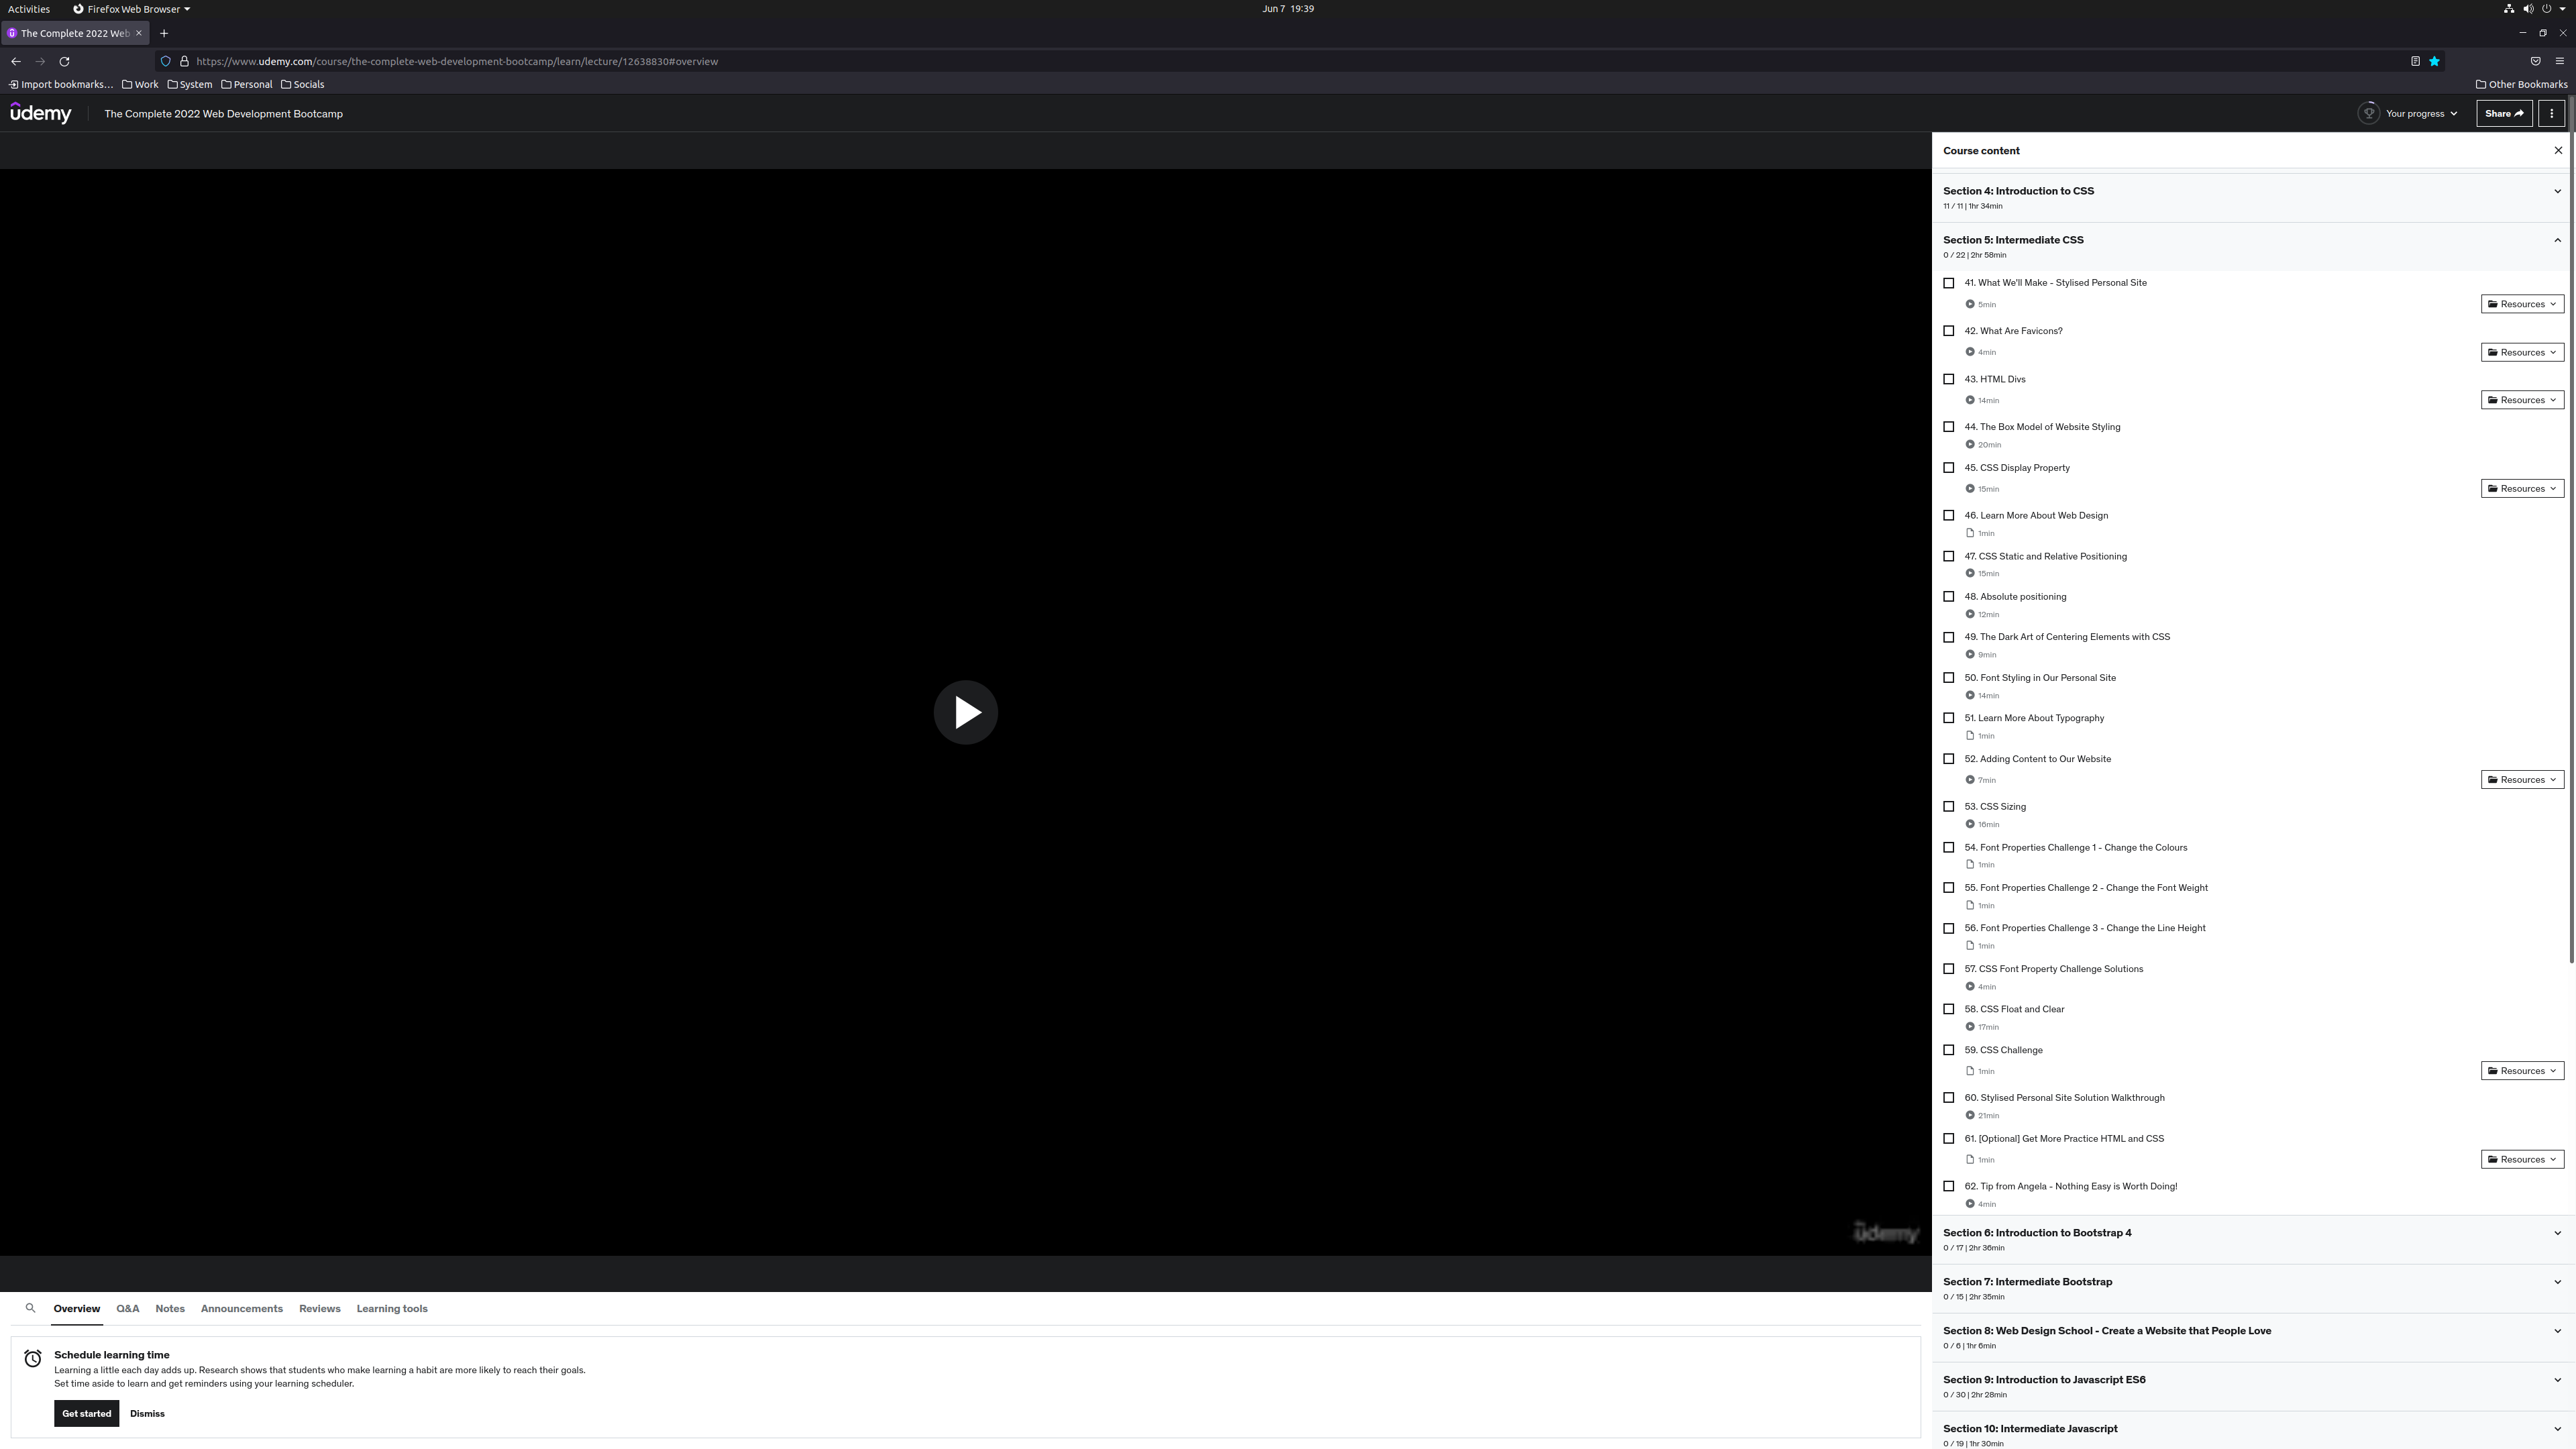Close the Course content panel
The width and height of the screenshot is (2576, 1449).
coord(2558,151)
